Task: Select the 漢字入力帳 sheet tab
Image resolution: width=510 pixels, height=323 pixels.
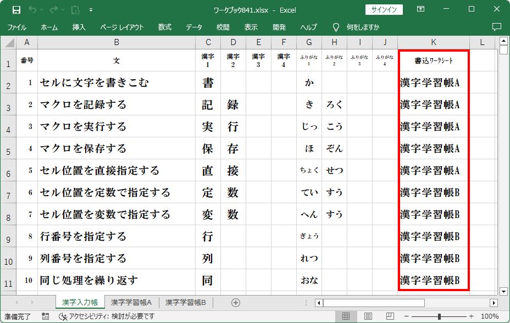Action: click(x=80, y=303)
